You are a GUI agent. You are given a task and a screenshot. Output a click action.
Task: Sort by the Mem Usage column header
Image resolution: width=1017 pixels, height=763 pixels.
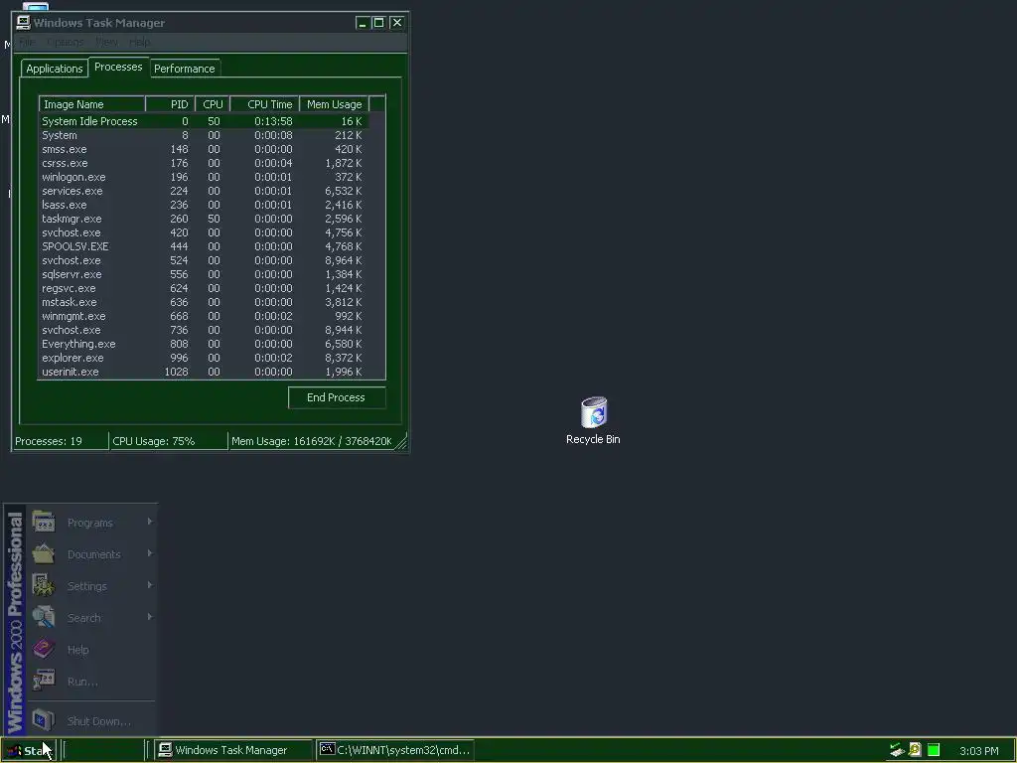tap(334, 104)
